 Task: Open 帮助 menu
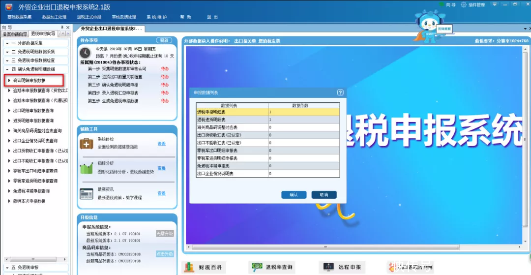point(186,17)
